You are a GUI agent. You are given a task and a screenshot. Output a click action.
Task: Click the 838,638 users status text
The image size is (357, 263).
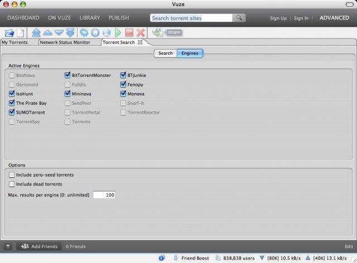coord(239,258)
